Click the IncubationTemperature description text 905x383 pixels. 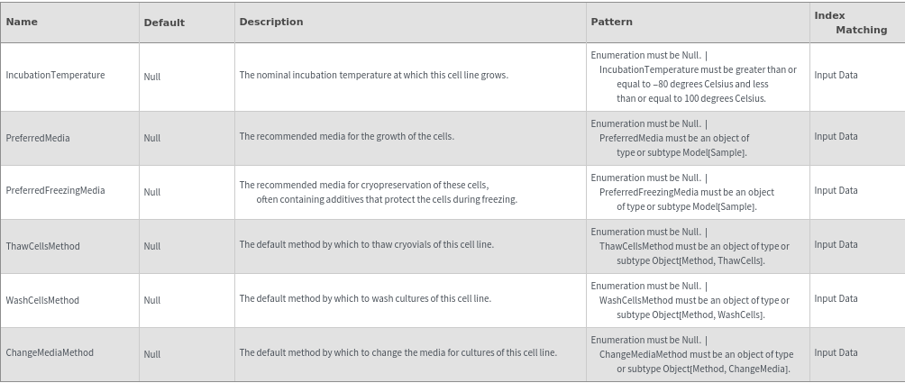pyautogui.click(x=373, y=76)
